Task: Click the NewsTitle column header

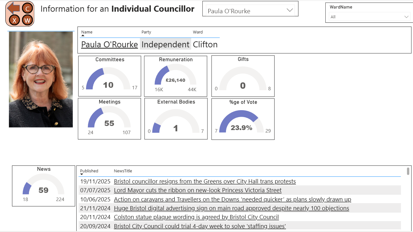Action: (x=123, y=171)
